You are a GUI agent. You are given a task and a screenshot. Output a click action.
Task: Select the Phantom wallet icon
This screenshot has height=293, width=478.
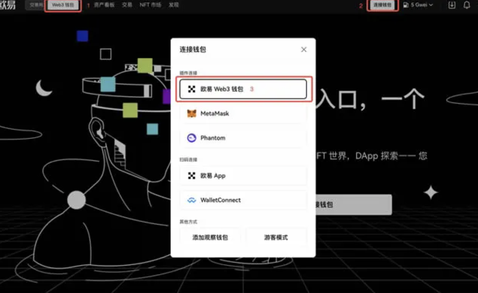coord(191,138)
